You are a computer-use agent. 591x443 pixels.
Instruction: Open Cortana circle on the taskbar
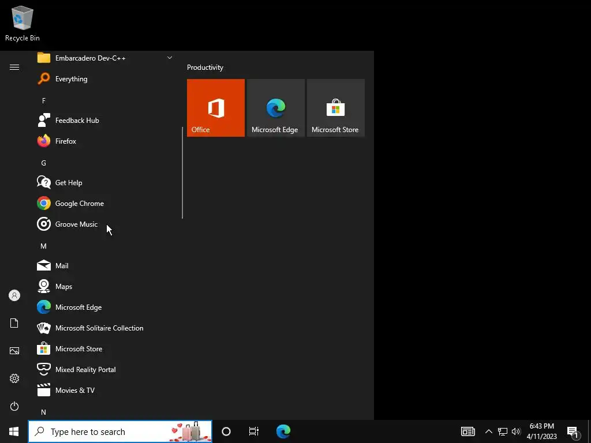(226, 431)
